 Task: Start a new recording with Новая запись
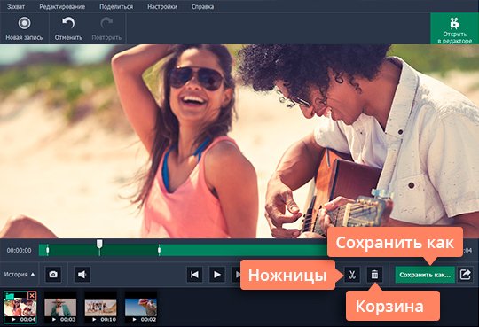pyautogui.click(x=24, y=29)
